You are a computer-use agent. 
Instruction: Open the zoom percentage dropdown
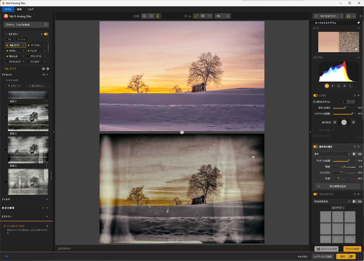[227, 16]
